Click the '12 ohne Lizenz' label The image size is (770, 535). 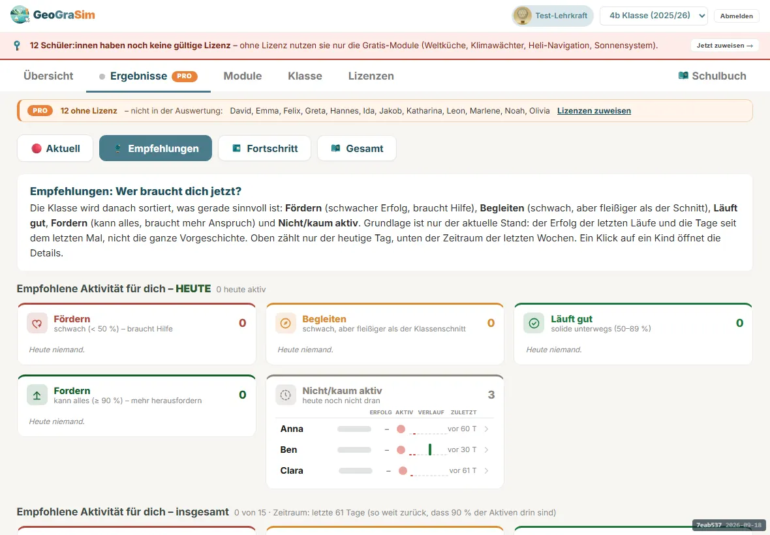pyautogui.click(x=89, y=111)
